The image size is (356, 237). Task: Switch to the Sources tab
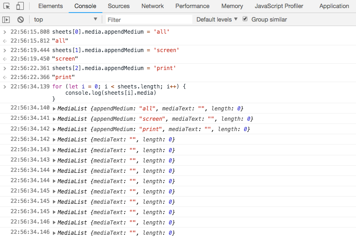tap(119, 6)
